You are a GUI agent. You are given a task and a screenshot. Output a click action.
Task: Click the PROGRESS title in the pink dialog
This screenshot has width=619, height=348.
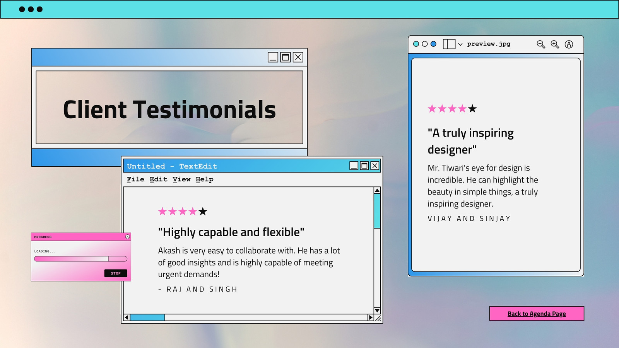coord(43,237)
